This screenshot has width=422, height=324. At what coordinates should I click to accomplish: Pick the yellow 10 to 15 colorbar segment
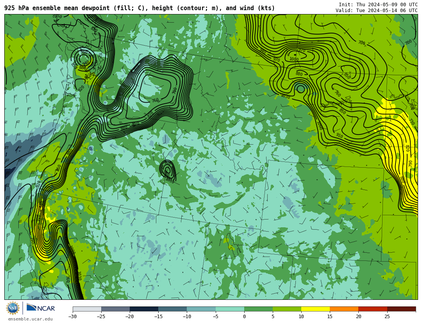coord(315,309)
